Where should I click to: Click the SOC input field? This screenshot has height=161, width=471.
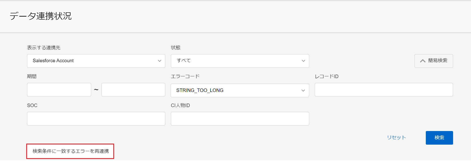coord(96,119)
